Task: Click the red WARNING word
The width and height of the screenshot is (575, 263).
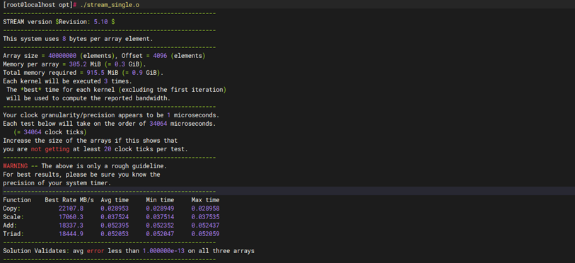Action: coord(15,166)
